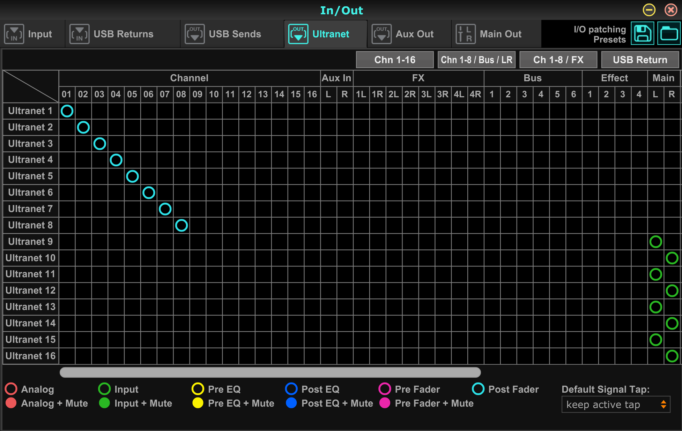
Task: Apply the Ch 1-8 / FX preset
Action: pyautogui.click(x=558, y=60)
